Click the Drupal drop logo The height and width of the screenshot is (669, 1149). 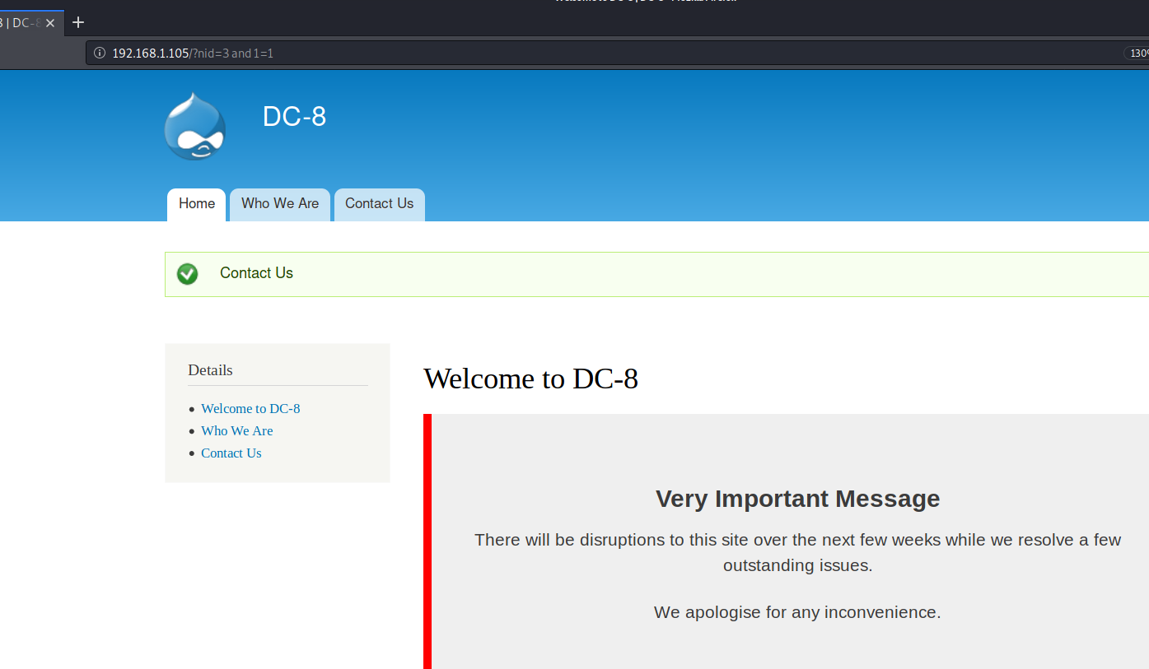pos(194,126)
